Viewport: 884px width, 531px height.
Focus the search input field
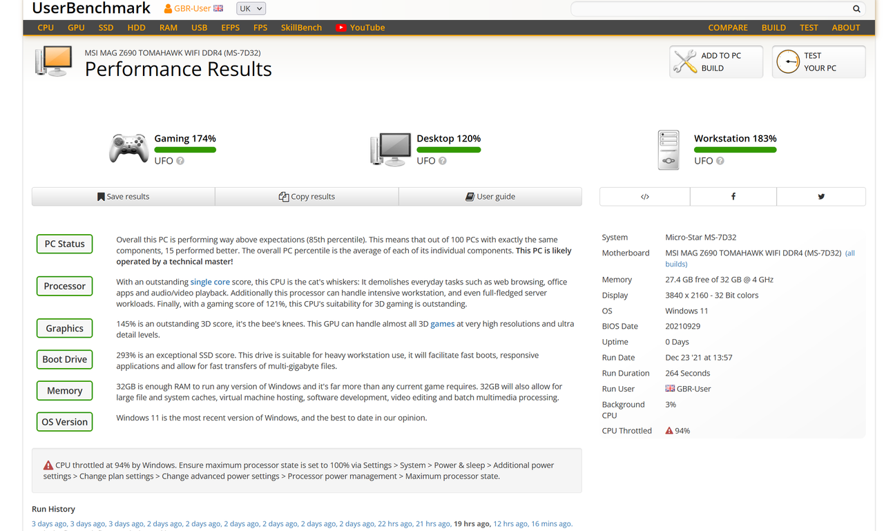[x=711, y=9]
